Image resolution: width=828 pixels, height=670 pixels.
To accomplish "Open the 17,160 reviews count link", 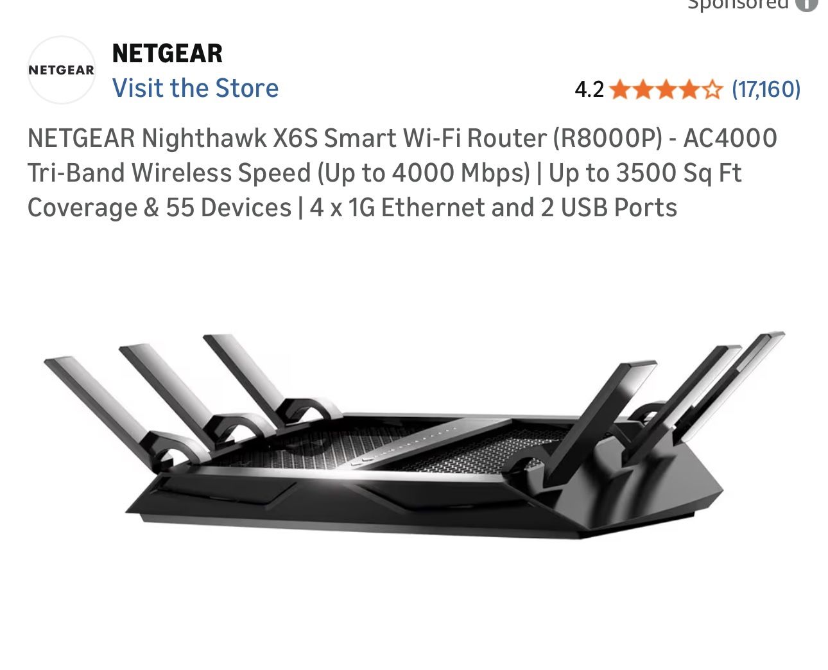I will point(766,89).
